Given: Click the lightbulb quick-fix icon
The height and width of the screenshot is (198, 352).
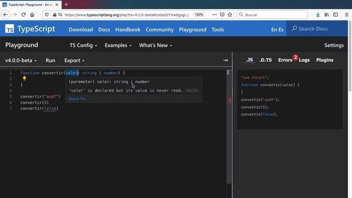Looking at the screenshot, I should 24,78.
